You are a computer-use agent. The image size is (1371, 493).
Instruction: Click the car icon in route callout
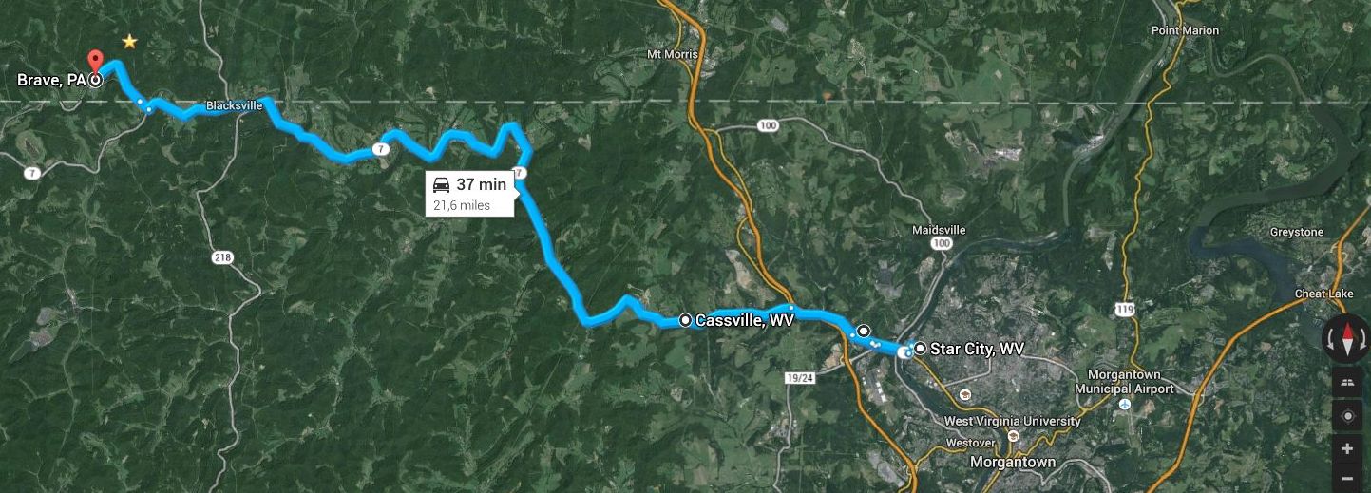441,184
